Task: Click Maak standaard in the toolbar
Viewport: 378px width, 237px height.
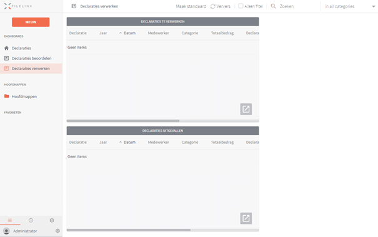Action: 191,6
